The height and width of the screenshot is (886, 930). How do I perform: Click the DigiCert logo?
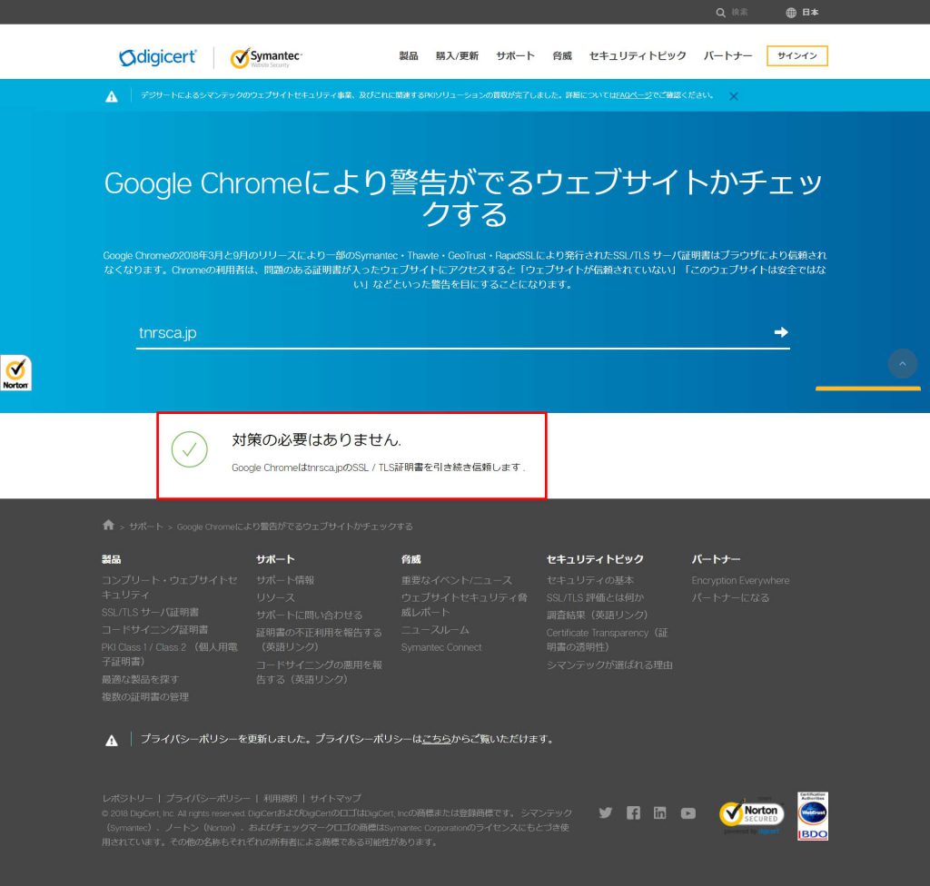(158, 57)
